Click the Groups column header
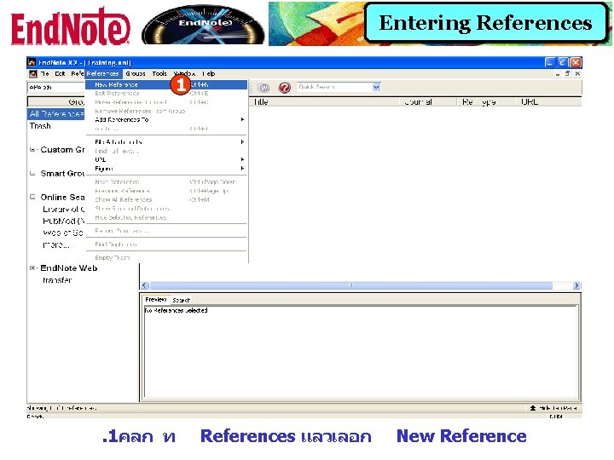This screenshot has width=614, height=460. click(x=56, y=102)
